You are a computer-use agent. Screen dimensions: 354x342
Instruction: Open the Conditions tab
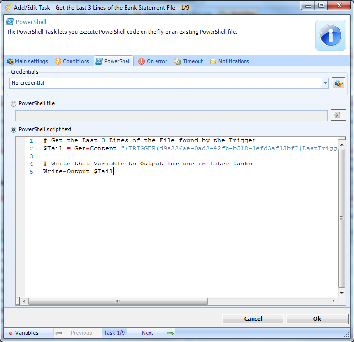(72, 61)
